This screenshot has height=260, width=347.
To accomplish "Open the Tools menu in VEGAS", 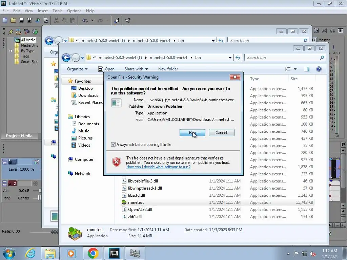I will 57,10.
